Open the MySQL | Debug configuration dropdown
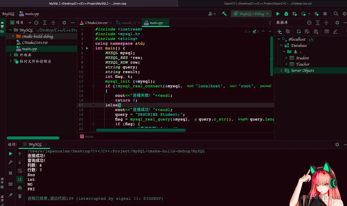 click(x=251, y=14)
